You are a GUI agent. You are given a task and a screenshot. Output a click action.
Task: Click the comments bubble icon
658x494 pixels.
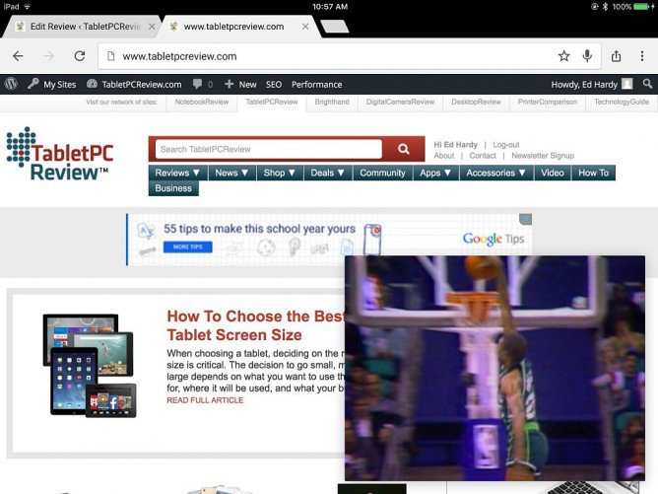[198, 84]
